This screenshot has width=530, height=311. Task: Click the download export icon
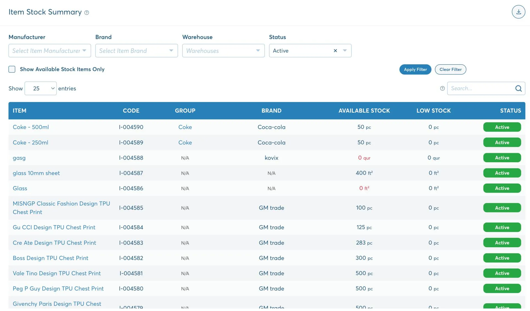tap(518, 12)
